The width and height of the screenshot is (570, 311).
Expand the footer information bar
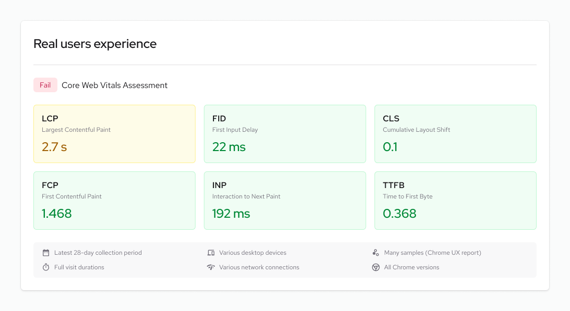[285, 260]
